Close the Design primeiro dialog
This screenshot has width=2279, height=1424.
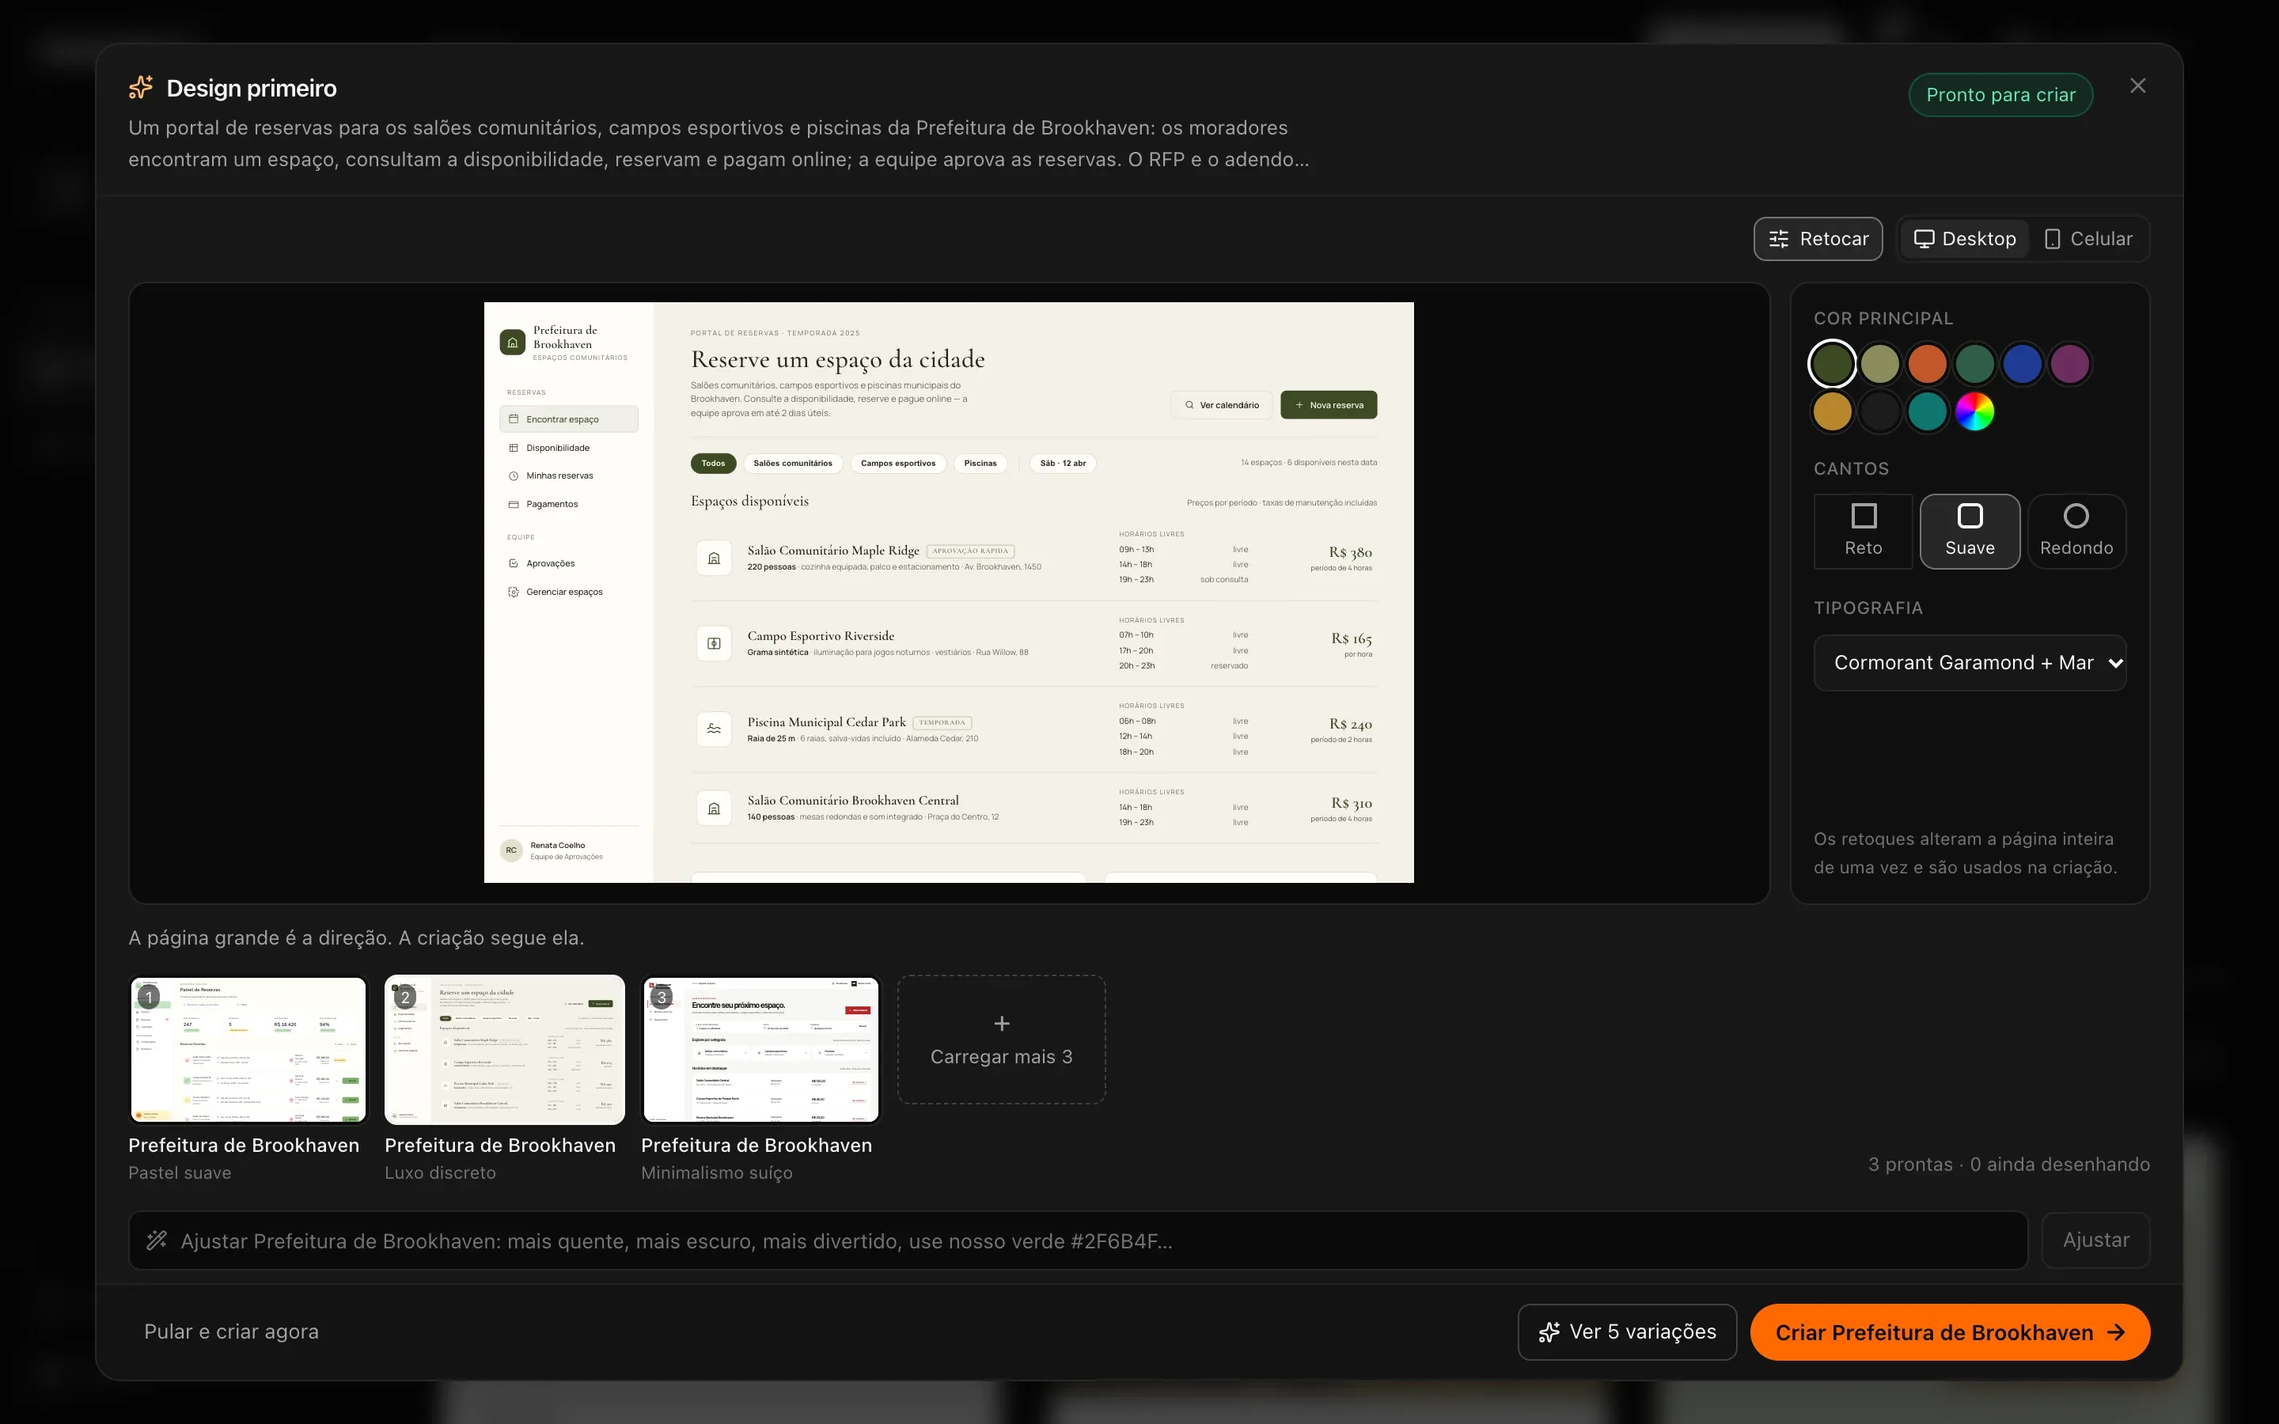2137,85
